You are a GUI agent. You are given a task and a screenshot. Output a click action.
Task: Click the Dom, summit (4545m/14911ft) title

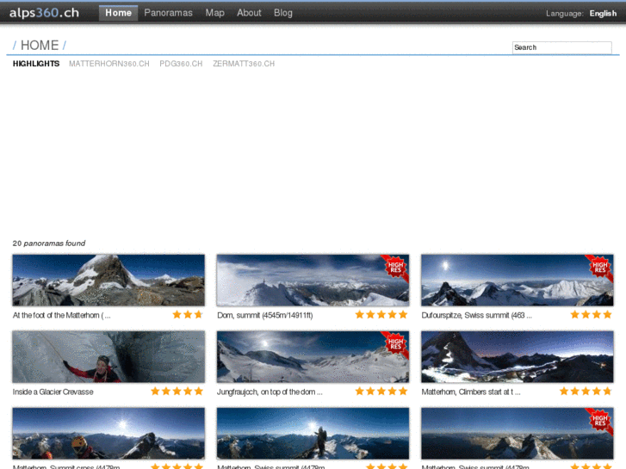click(x=264, y=315)
